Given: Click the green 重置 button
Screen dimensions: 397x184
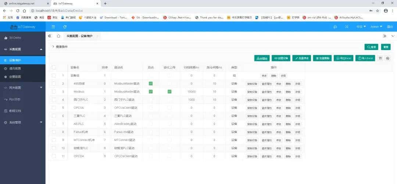Looking at the screenshot, I should [386, 47].
